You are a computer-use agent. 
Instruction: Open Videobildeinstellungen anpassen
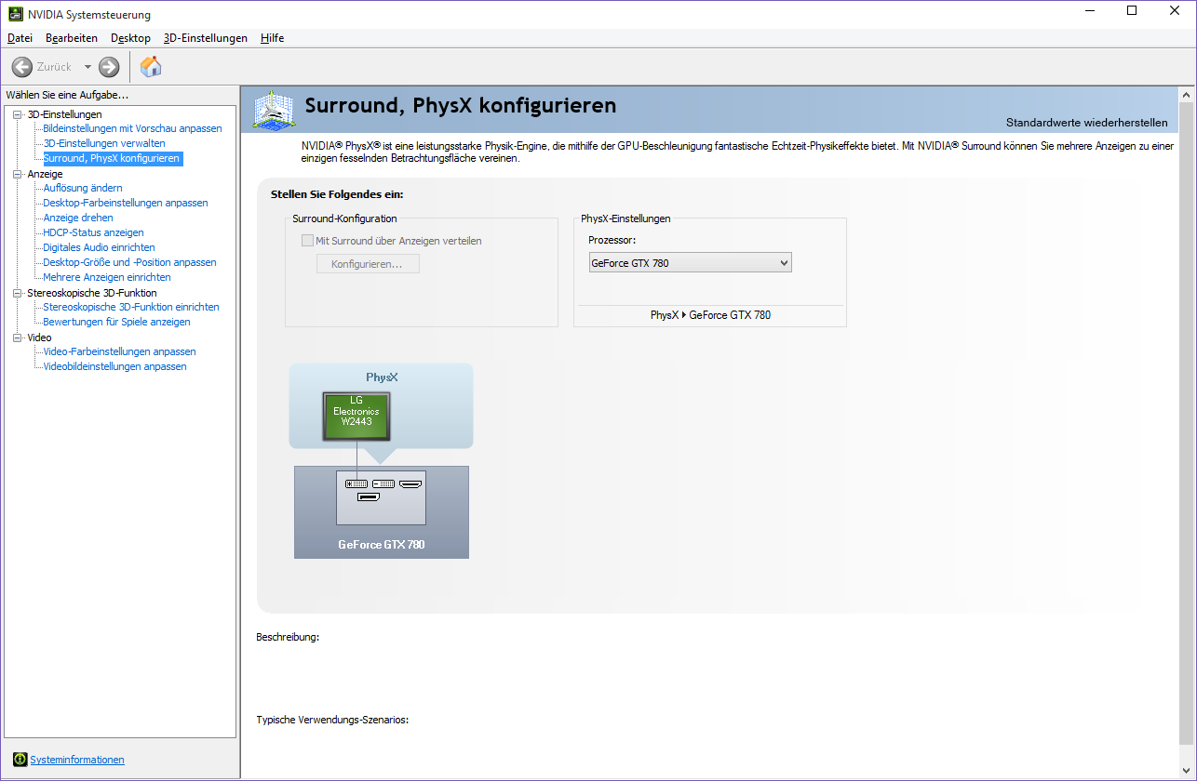click(114, 366)
